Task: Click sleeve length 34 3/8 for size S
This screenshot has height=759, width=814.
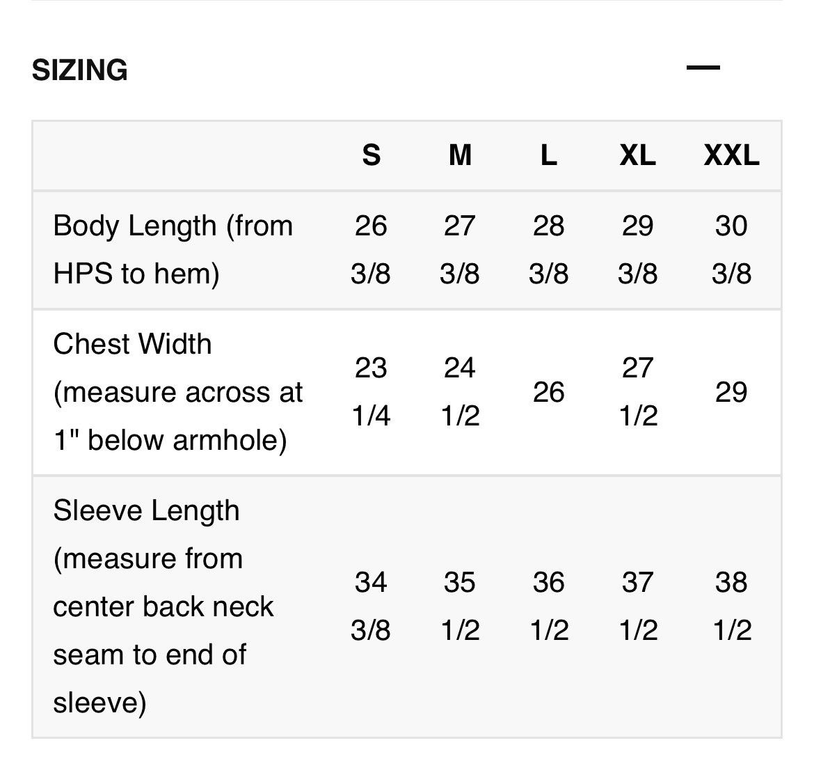Action: [371, 607]
